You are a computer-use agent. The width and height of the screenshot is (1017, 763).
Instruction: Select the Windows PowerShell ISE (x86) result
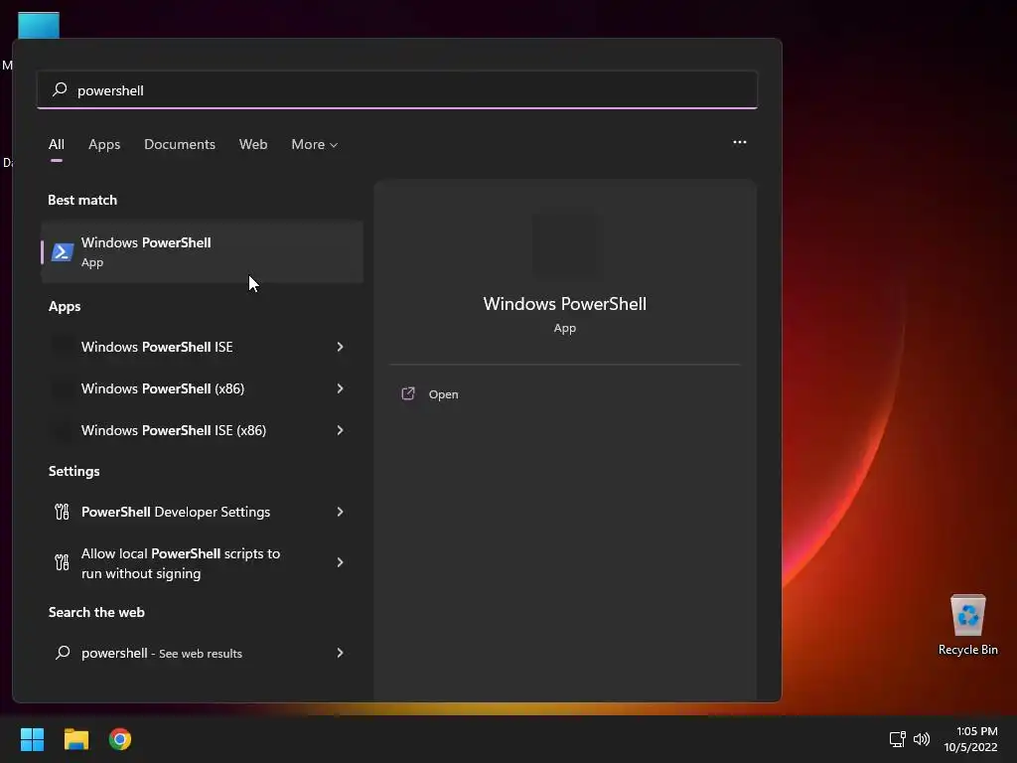tap(202, 430)
